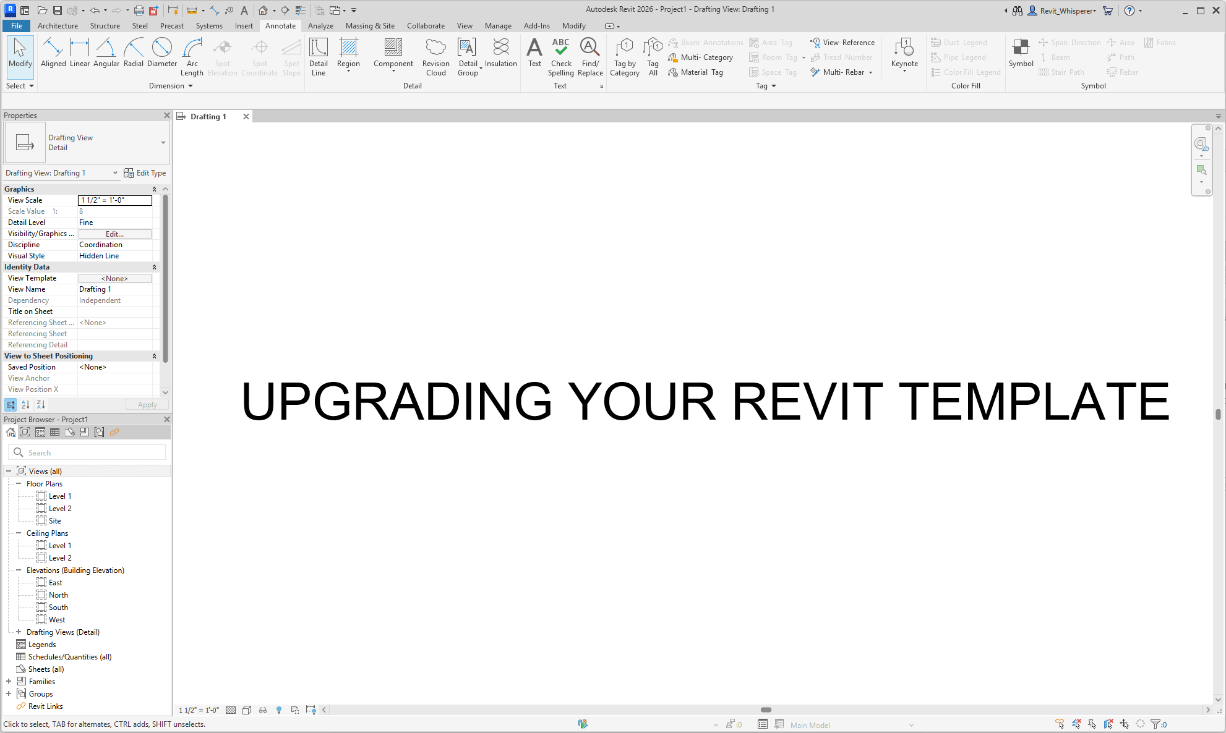This screenshot has height=733, width=1226.
Task: Select the Aligned dimension tool
Action: coord(53,56)
